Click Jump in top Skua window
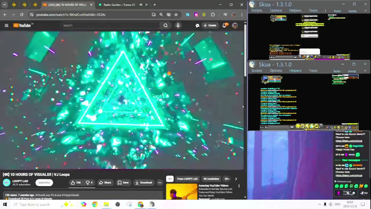The width and height of the screenshot is (371, 209). point(352,11)
